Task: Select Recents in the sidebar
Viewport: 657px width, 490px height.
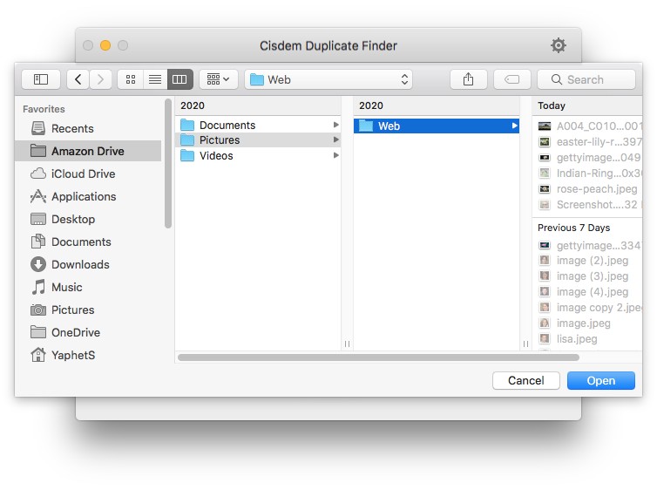Action: point(72,128)
